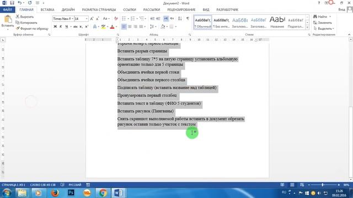Screen dimensions: 353x198
Task: Open the ФАЙЛ (File) tab
Action: [x=7, y=10]
